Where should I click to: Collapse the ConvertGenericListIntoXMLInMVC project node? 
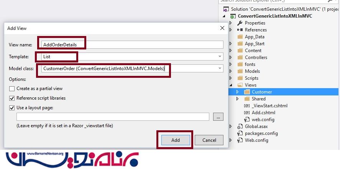coord(224,16)
